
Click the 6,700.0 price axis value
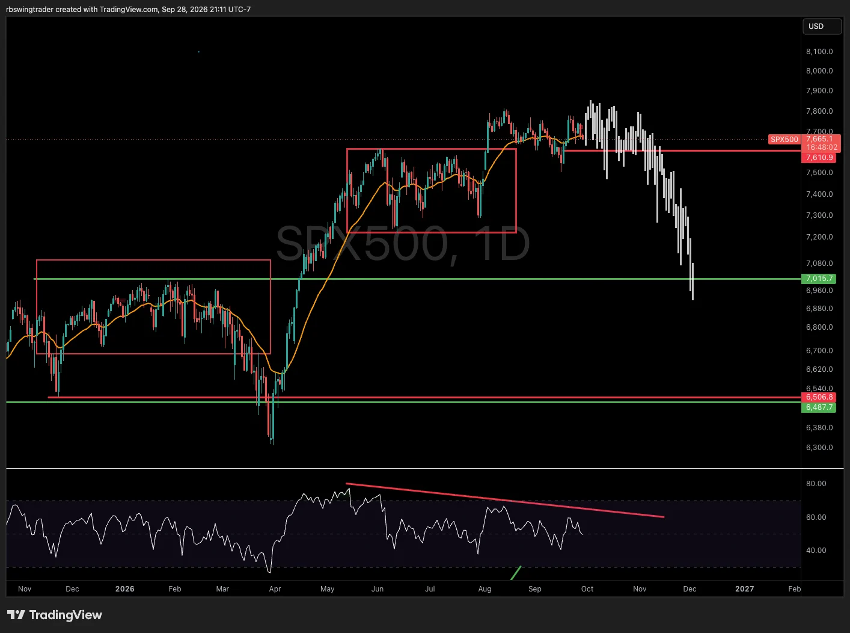pos(819,351)
